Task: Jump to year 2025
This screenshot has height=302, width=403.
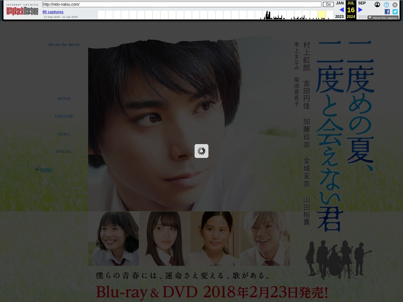Action: click(x=362, y=17)
